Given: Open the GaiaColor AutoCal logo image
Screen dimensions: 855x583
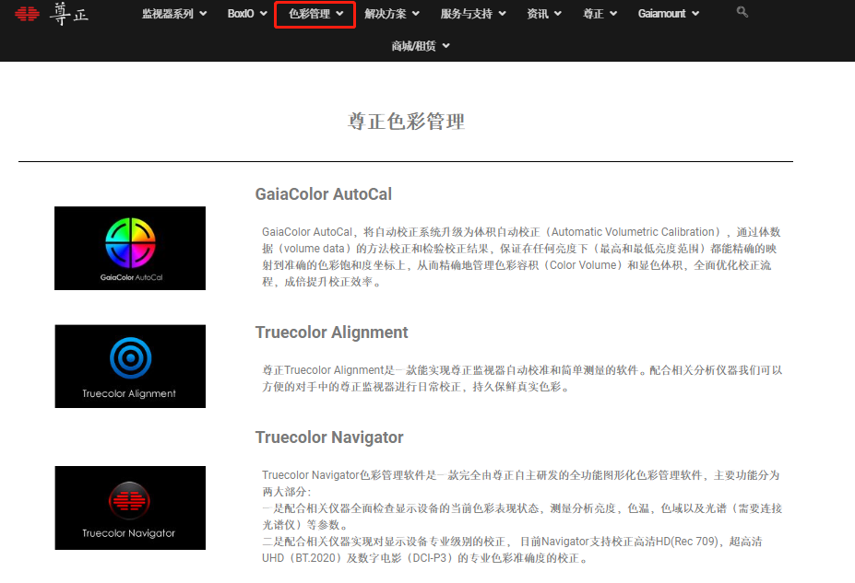Looking at the screenshot, I should (x=130, y=248).
